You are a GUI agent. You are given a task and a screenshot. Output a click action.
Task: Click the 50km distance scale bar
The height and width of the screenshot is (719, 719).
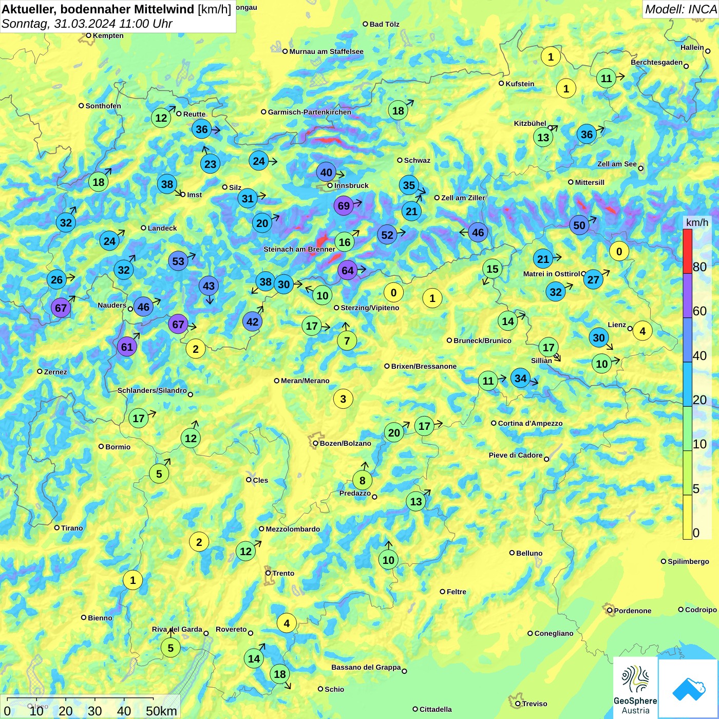click(81, 699)
